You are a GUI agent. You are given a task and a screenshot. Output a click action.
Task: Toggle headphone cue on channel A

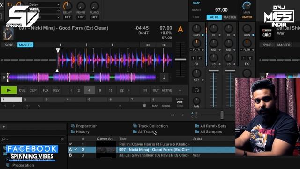tap(196, 90)
